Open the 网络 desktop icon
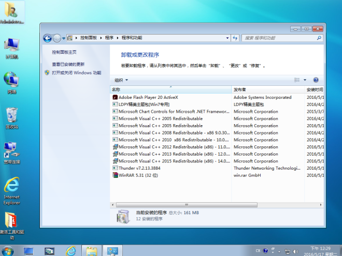The height and width of the screenshot is (256, 342). click(11, 83)
